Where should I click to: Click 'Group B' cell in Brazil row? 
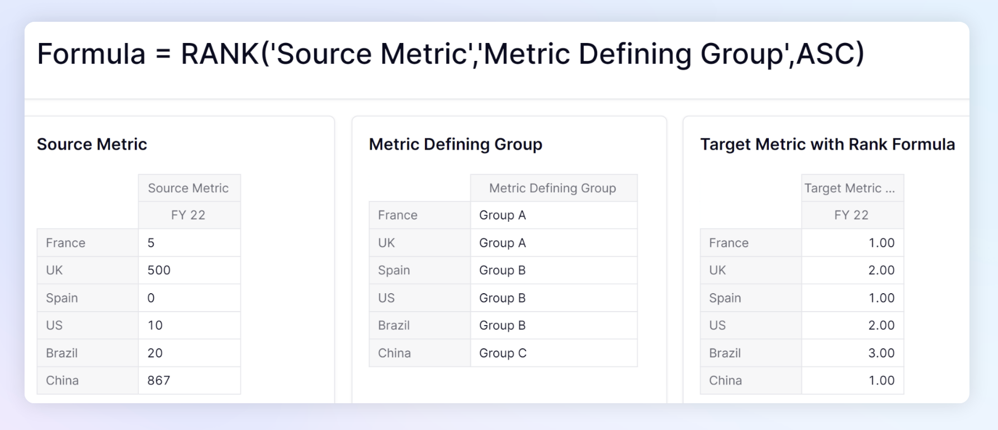point(554,325)
